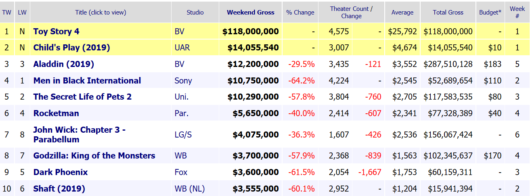Click the Theater Count / Change header

click(x=351, y=13)
